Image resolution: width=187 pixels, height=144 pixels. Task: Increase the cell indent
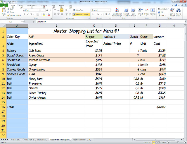coord(70,14)
